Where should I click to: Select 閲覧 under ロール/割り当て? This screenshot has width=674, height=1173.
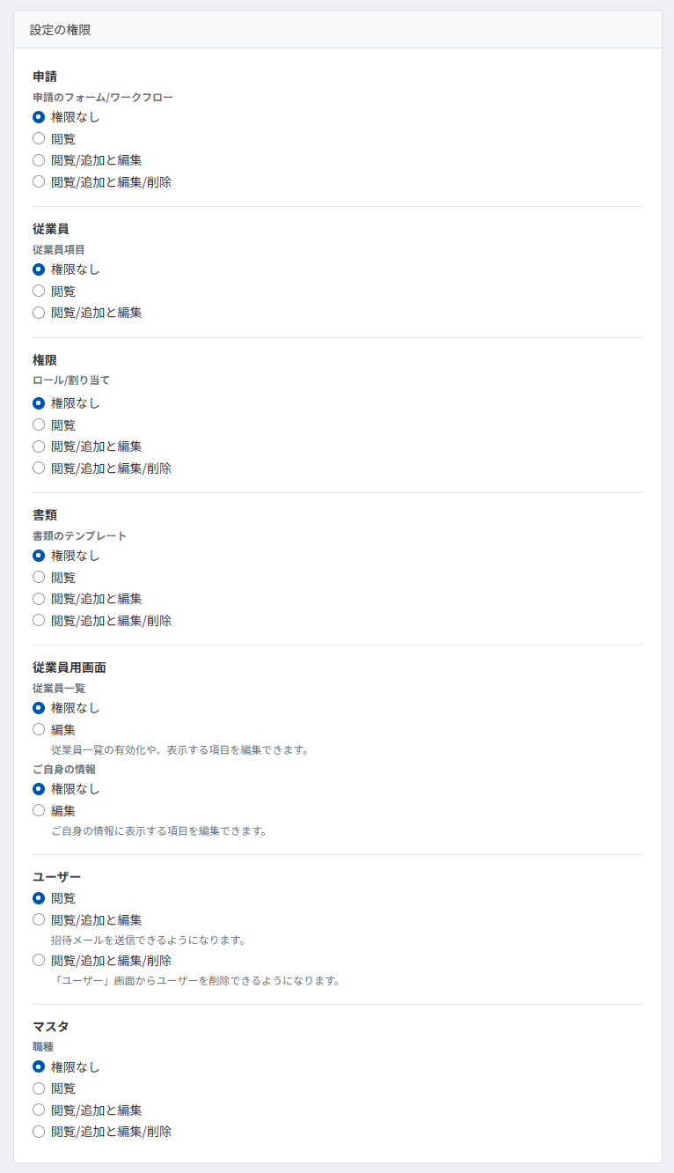click(39, 424)
